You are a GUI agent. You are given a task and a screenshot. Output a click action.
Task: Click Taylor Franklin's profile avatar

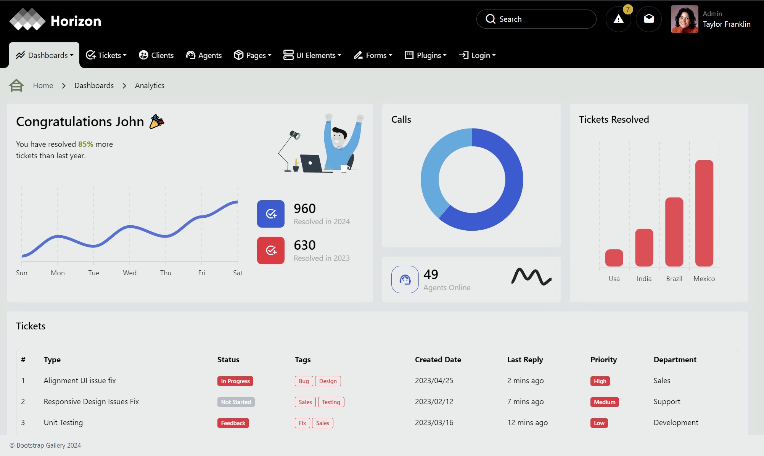click(684, 19)
